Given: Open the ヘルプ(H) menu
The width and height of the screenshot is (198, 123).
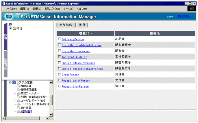Looking at the screenshot, I should point(82,9).
